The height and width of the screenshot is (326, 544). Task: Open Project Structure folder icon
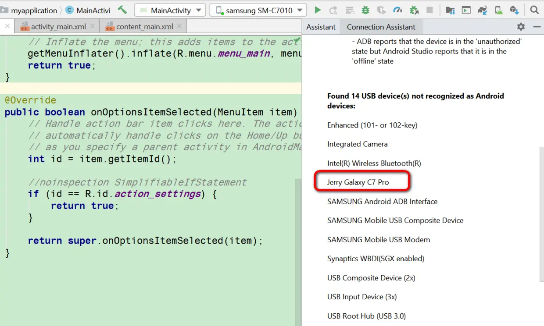(x=450, y=10)
